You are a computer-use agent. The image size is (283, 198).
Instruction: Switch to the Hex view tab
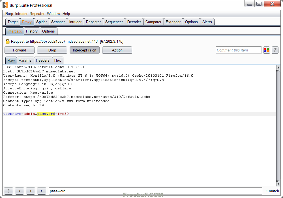57,60
